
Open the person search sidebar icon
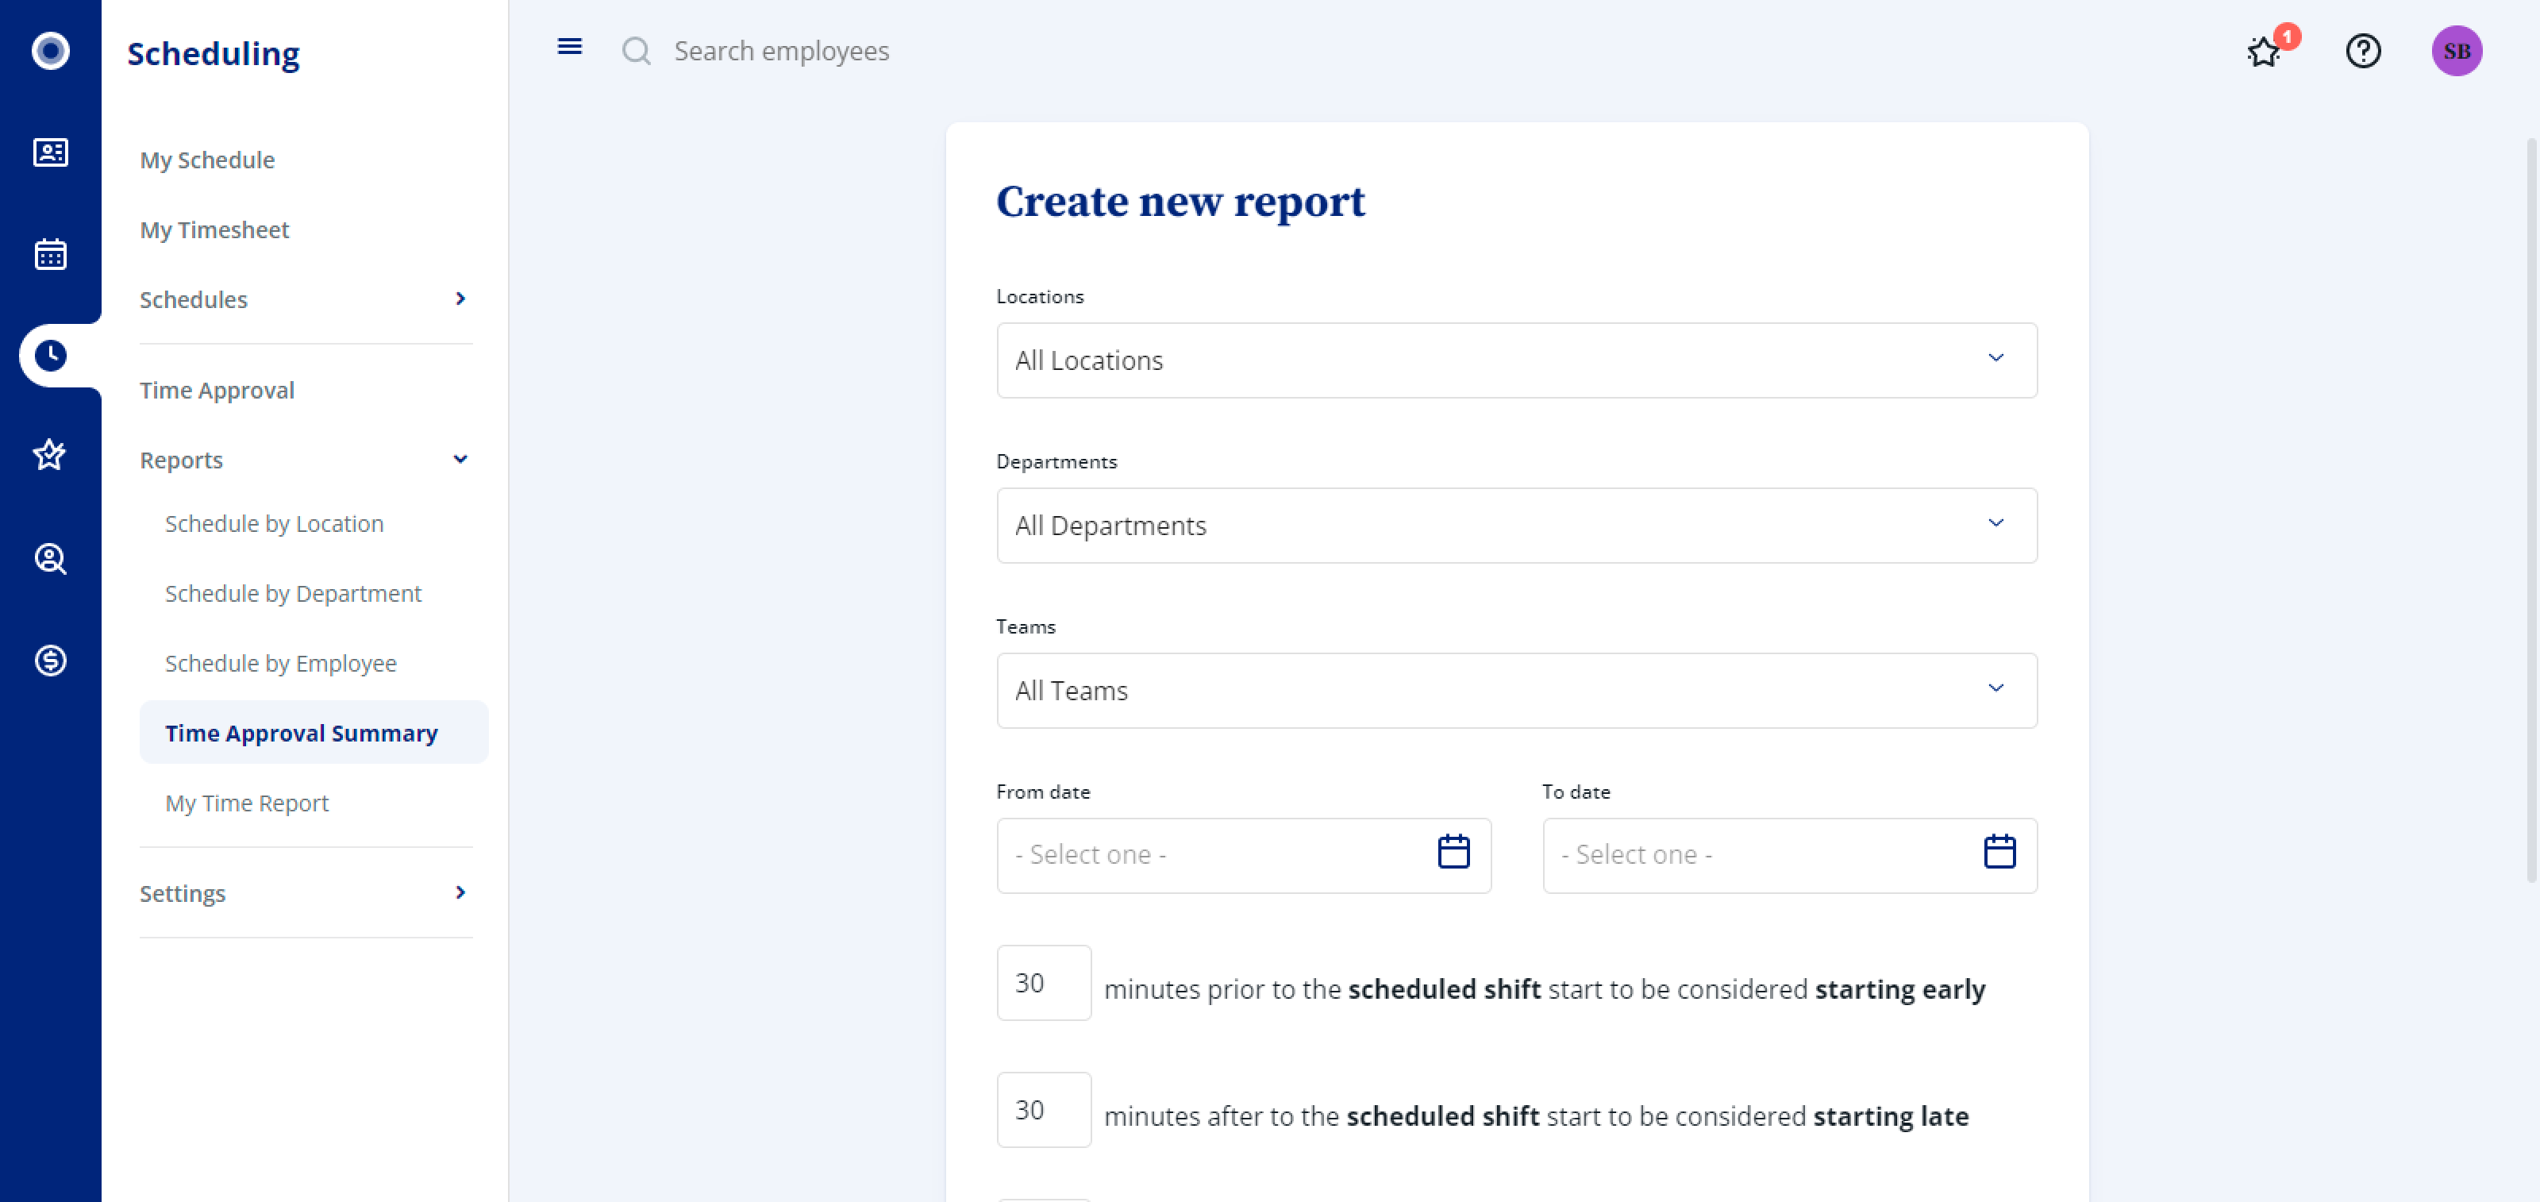click(50, 558)
